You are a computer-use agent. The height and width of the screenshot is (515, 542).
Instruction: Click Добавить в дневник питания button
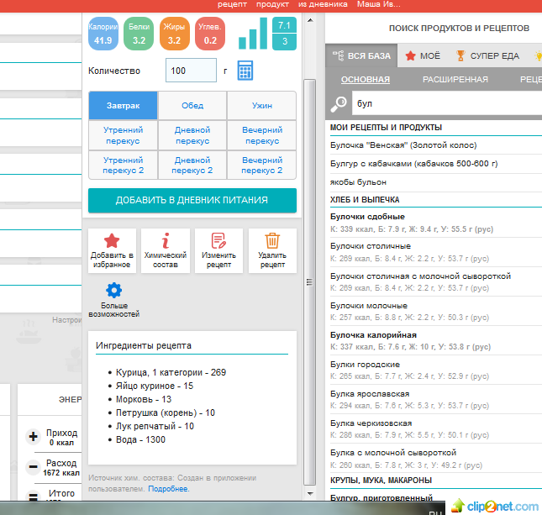pyautogui.click(x=192, y=200)
